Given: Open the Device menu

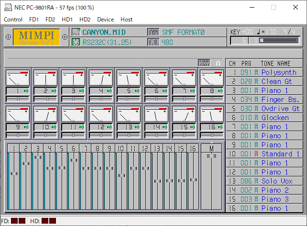Looking at the screenshot, I should (105, 20).
